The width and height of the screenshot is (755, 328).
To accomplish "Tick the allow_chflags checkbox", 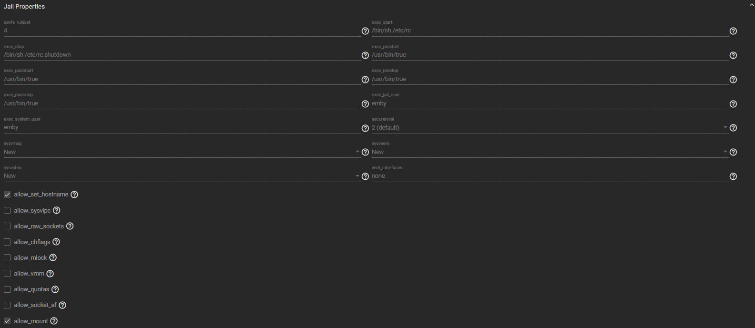I will click(7, 242).
